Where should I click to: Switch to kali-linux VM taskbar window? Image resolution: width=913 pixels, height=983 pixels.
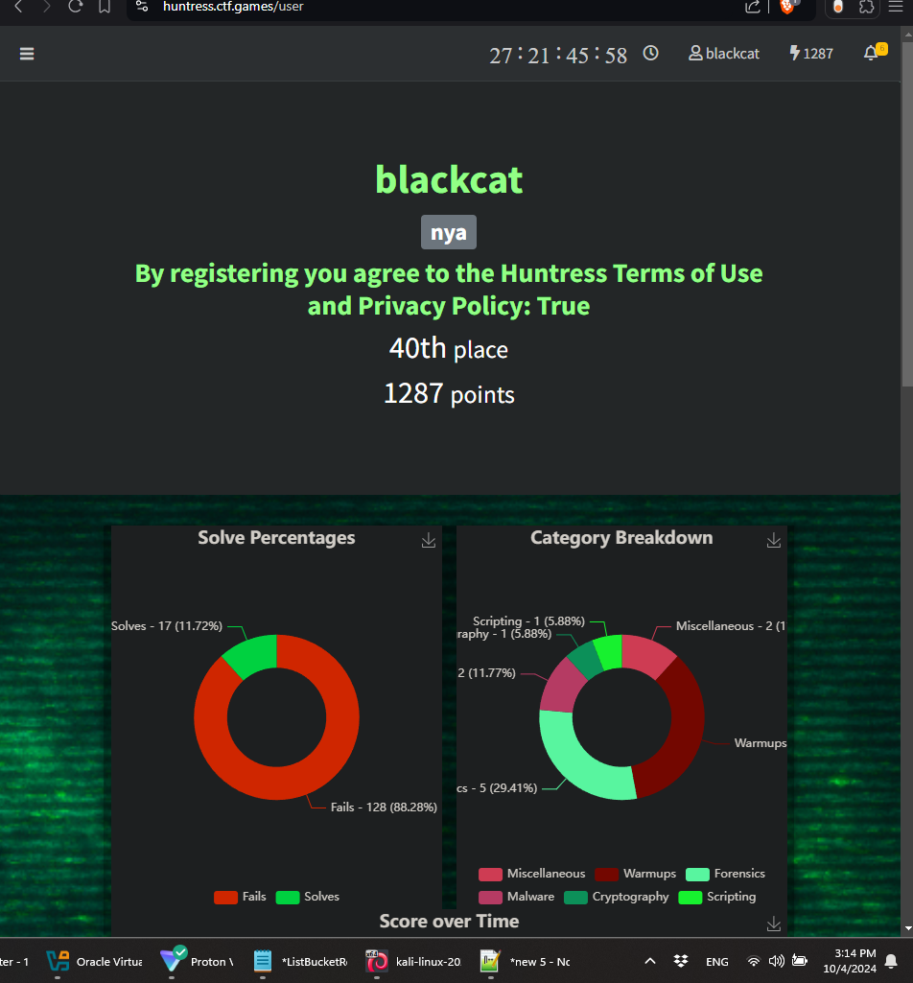click(414, 962)
